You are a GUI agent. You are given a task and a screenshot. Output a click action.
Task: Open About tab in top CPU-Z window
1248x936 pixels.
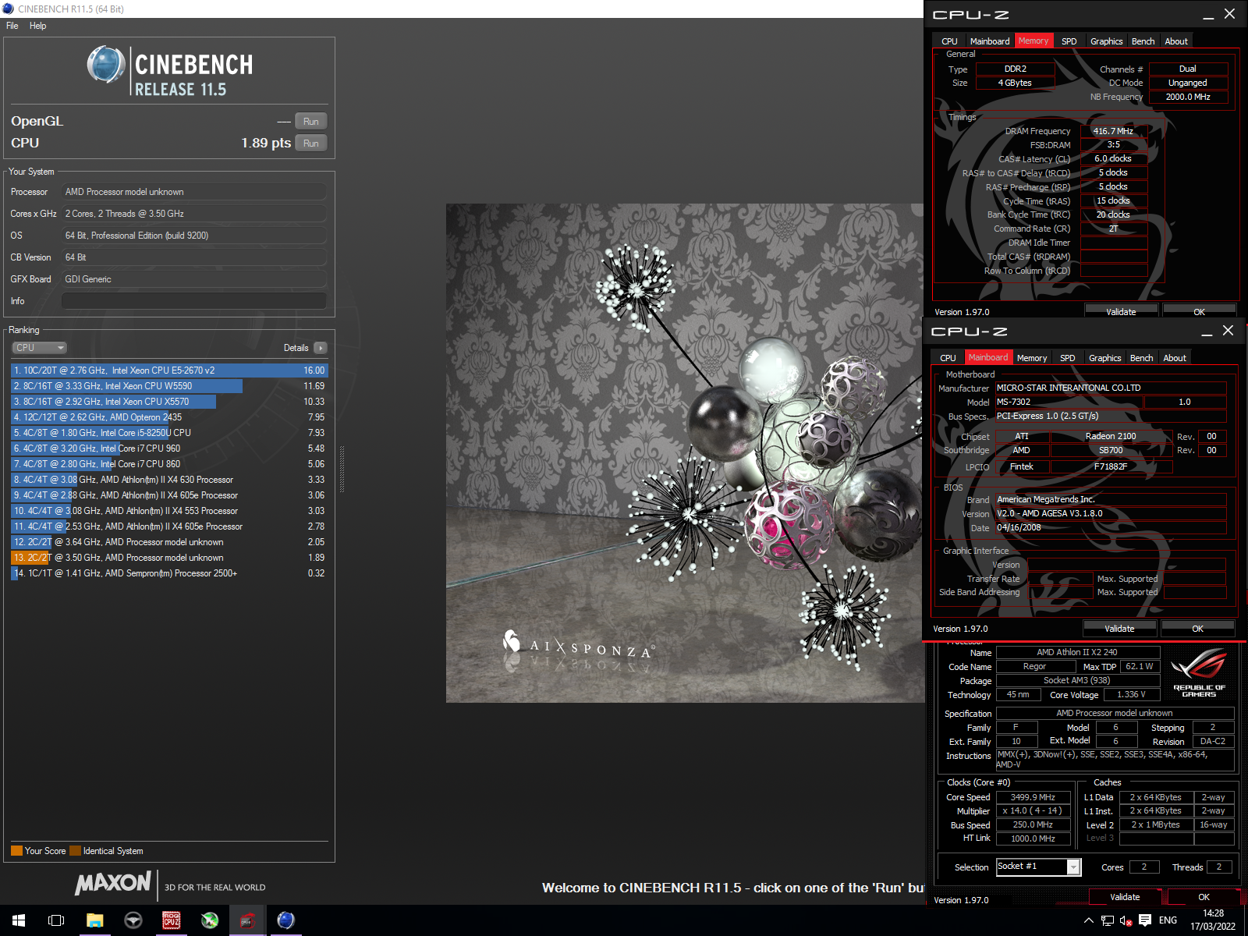(x=1176, y=41)
